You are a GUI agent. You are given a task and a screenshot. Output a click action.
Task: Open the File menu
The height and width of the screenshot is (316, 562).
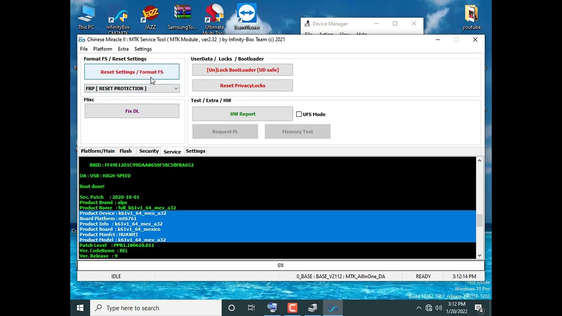(x=84, y=49)
